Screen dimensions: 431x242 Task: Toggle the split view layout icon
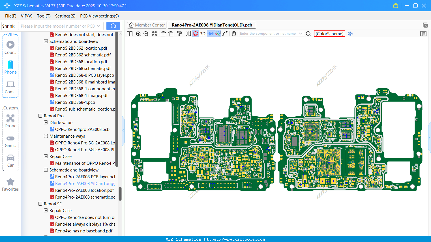pyautogui.click(x=130, y=34)
